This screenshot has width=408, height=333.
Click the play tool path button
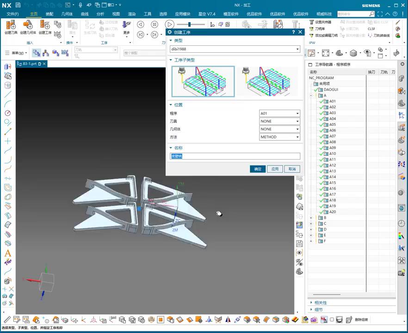pos(169,25)
